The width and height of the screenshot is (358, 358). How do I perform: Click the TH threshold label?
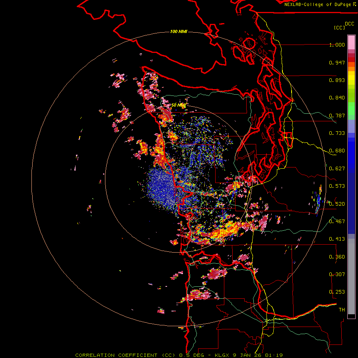point(342,310)
